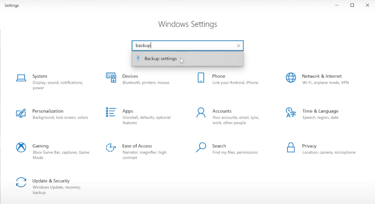
Task: Open Personalization settings title
Action: (x=48, y=111)
